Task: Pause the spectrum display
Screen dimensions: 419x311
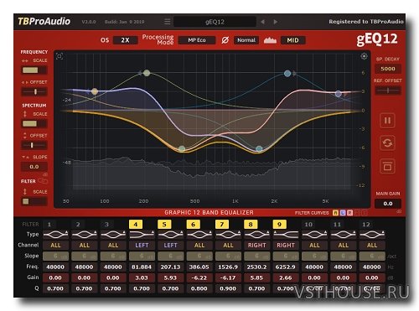Action: point(387,121)
